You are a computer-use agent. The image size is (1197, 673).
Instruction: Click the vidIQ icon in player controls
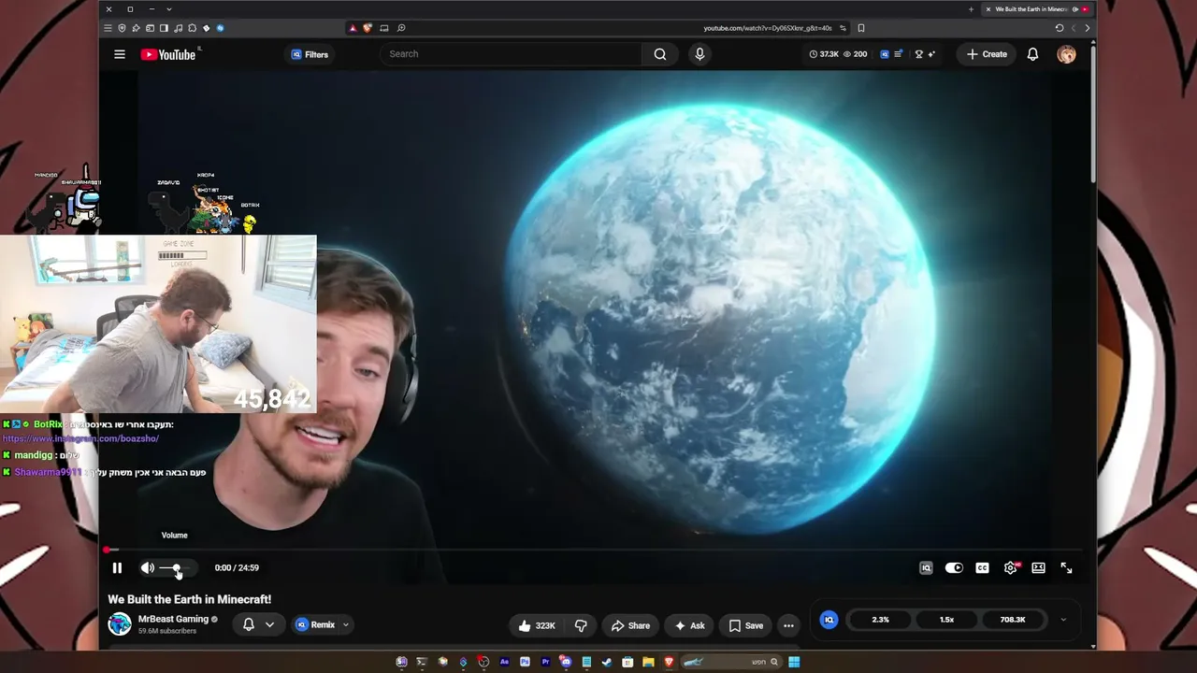tap(926, 567)
